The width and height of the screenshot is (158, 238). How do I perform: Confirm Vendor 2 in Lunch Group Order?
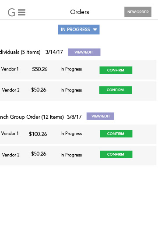[x=116, y=154]
